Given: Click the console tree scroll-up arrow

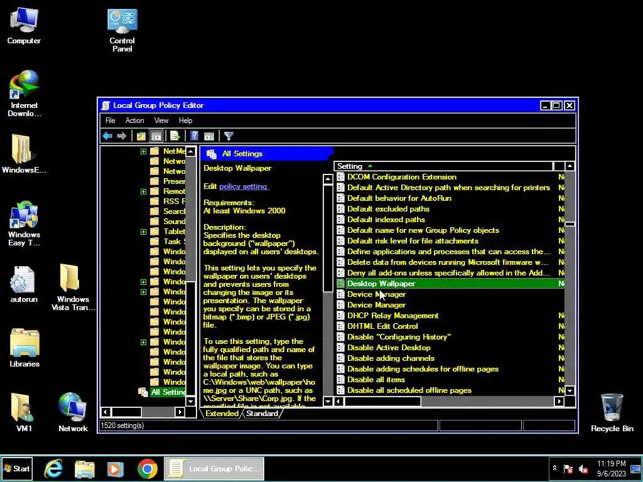Looking at the screenshot, I should [191, 151].
